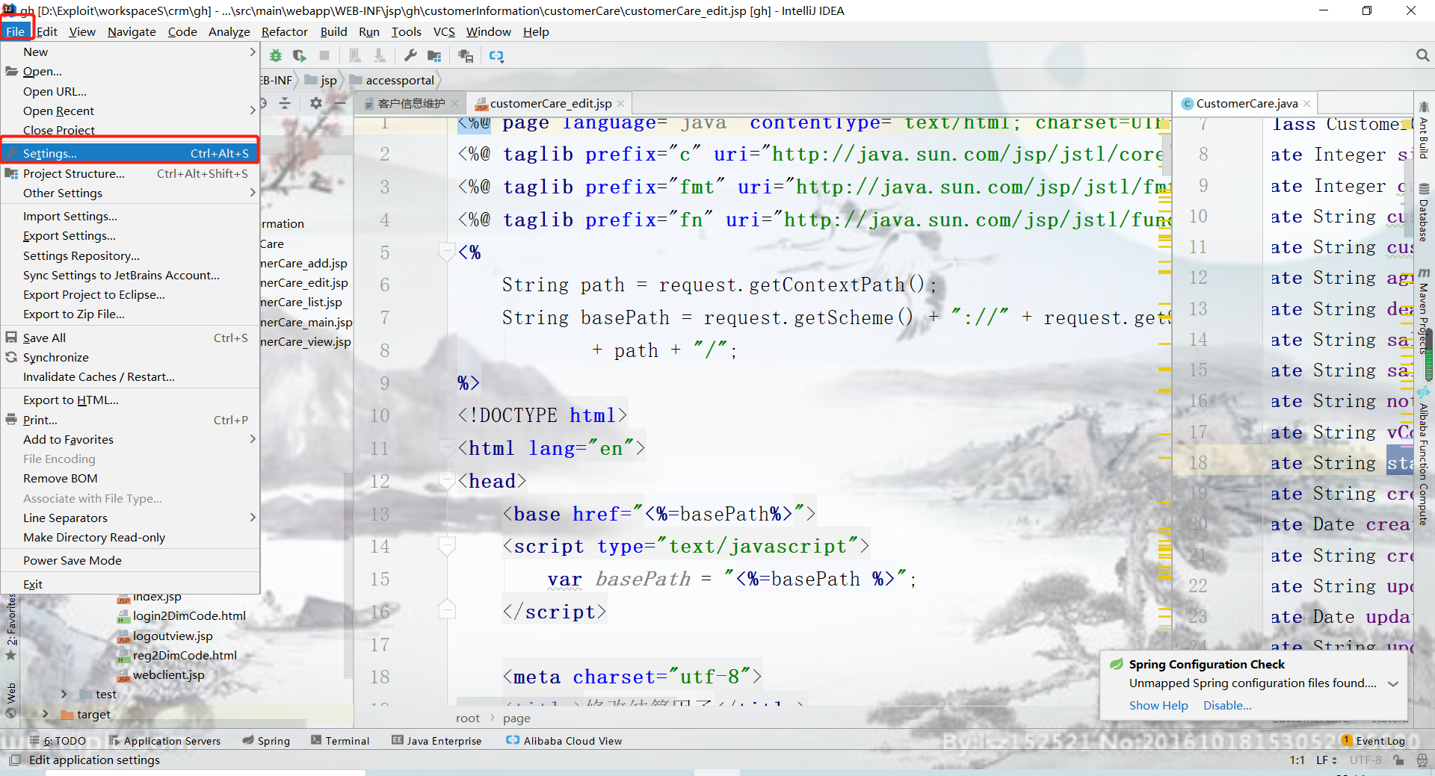Click the gray Stop square button

click(324, 55)
